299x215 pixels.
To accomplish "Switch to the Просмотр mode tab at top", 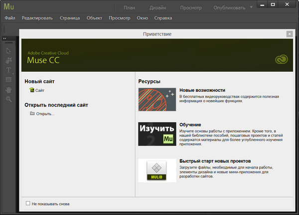I will pyautogui.click(x=191, y=7).
